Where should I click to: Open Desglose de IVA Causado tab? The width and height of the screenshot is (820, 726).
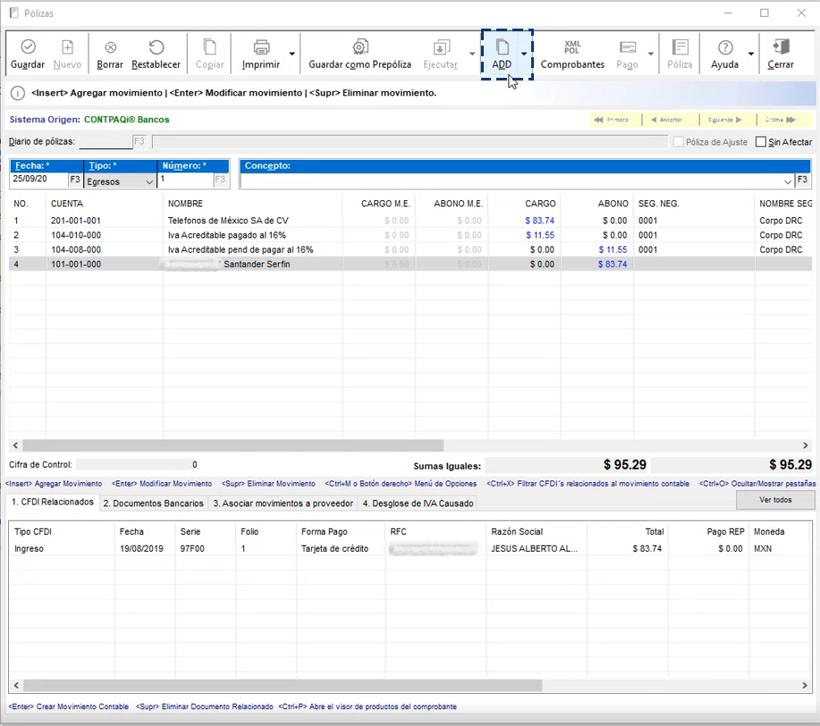click(x=417, y=503)
